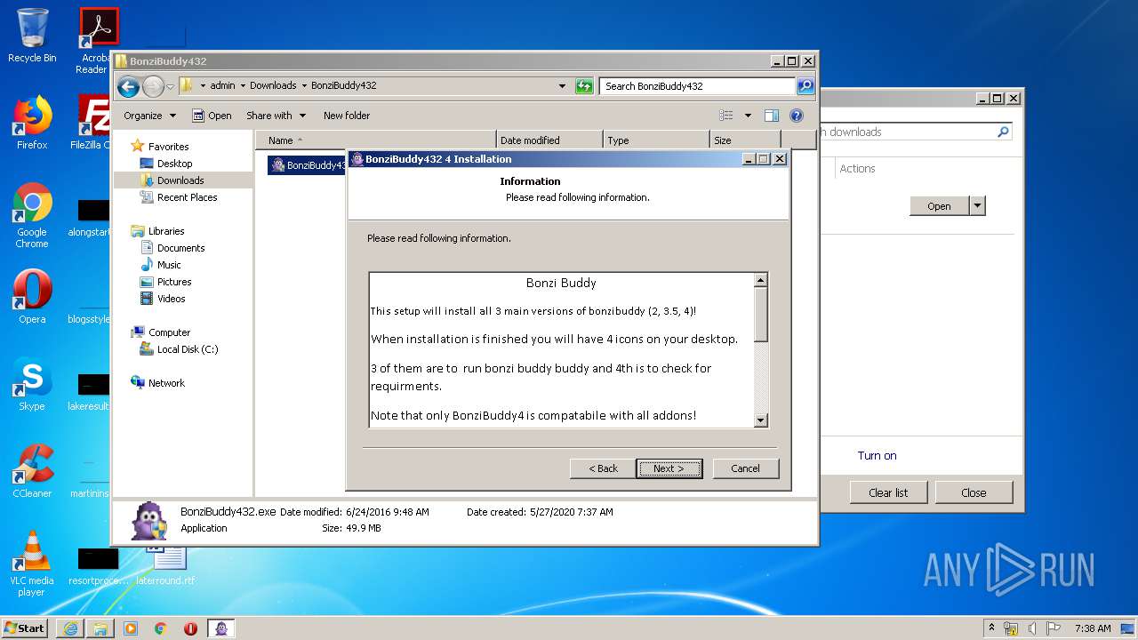Sort by the Size column header

[x=745, y=140]
